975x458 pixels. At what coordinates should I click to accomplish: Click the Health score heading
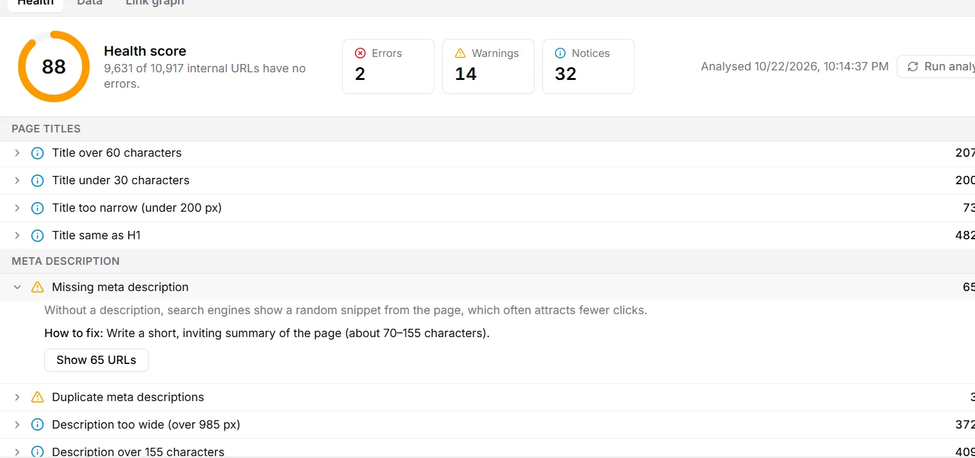point(145,51)
